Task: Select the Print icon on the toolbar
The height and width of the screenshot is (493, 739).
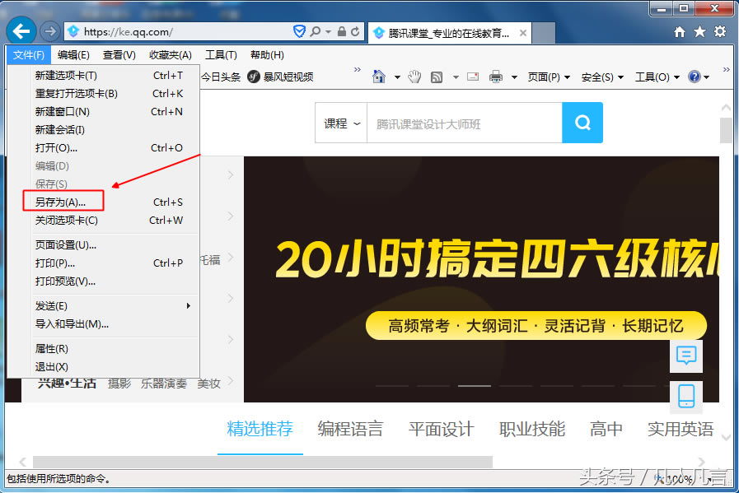Action: point(496,77)
